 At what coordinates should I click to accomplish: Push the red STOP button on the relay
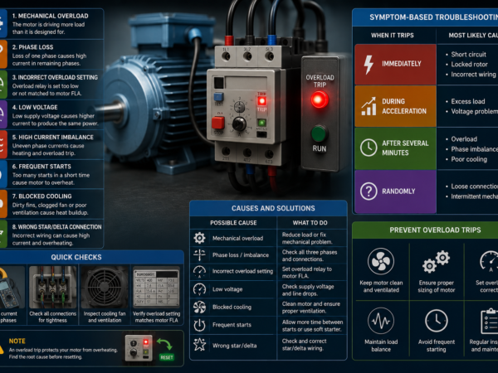tap(218, 123)
